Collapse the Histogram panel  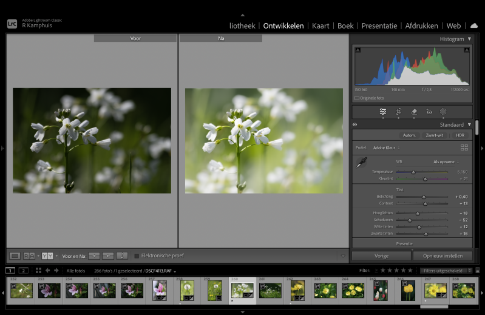pyautogui.click(x=469, y=39)
